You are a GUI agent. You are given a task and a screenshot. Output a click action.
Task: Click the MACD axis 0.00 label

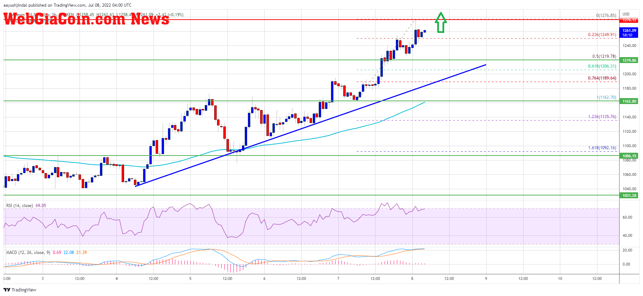(626, 264)
